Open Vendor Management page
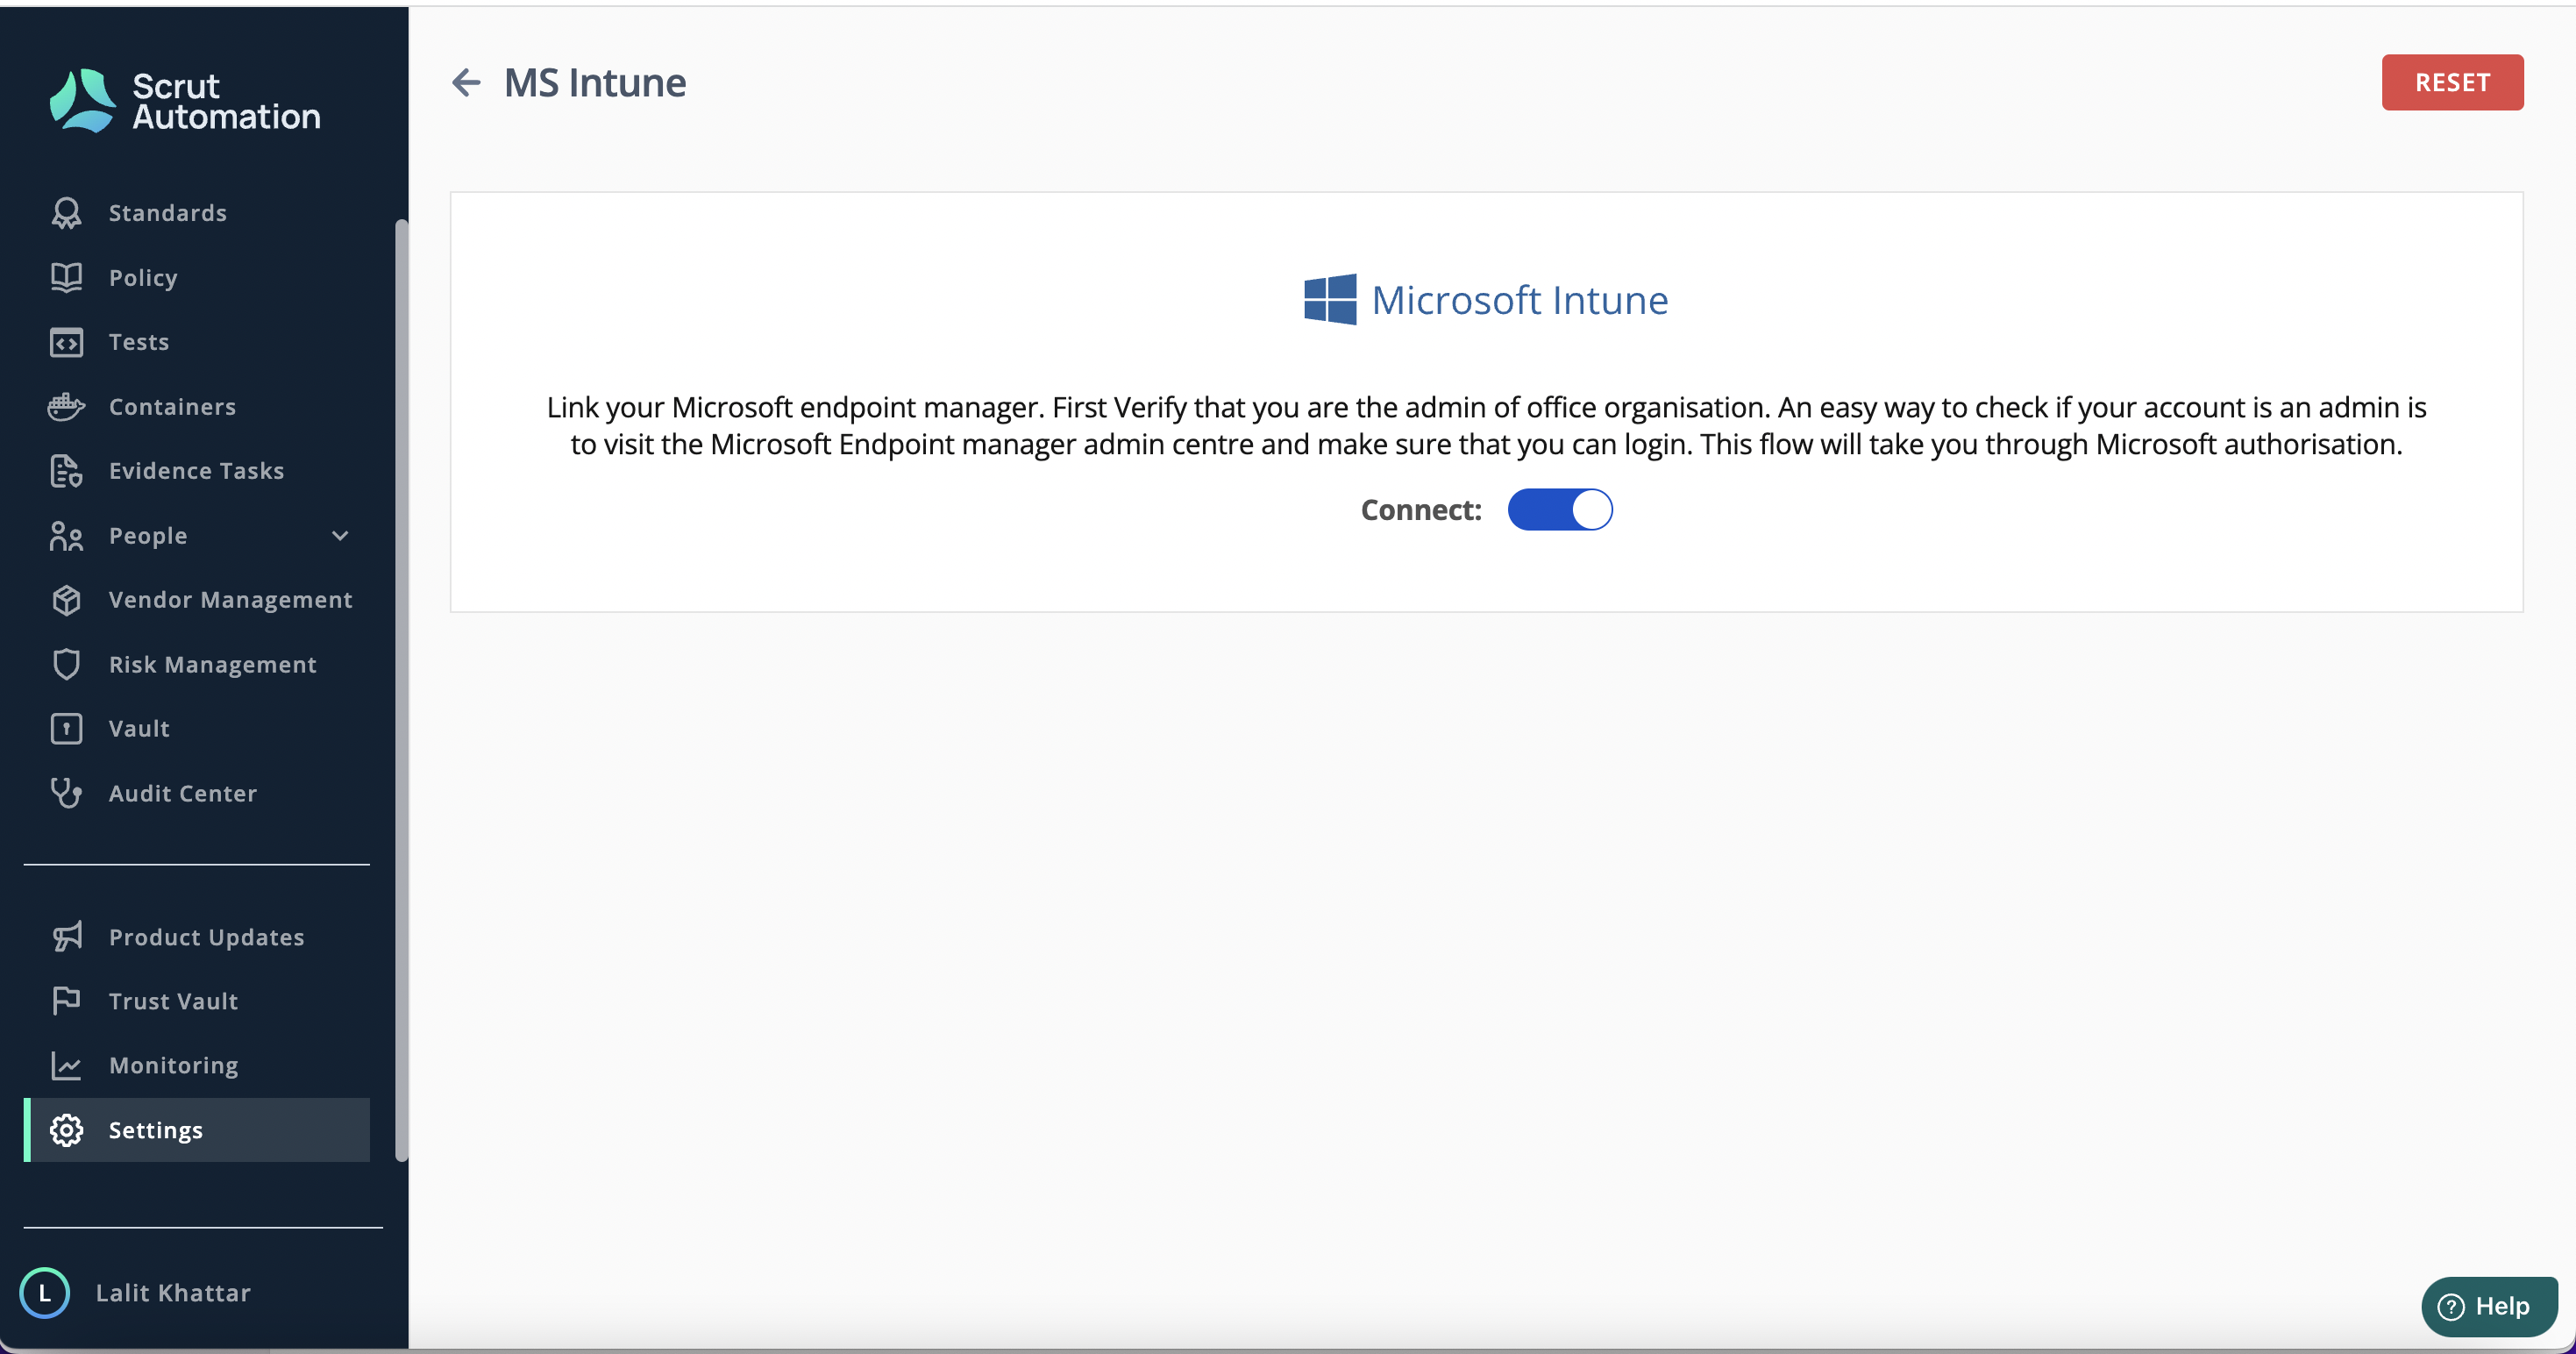 click(x=230, y=600)
